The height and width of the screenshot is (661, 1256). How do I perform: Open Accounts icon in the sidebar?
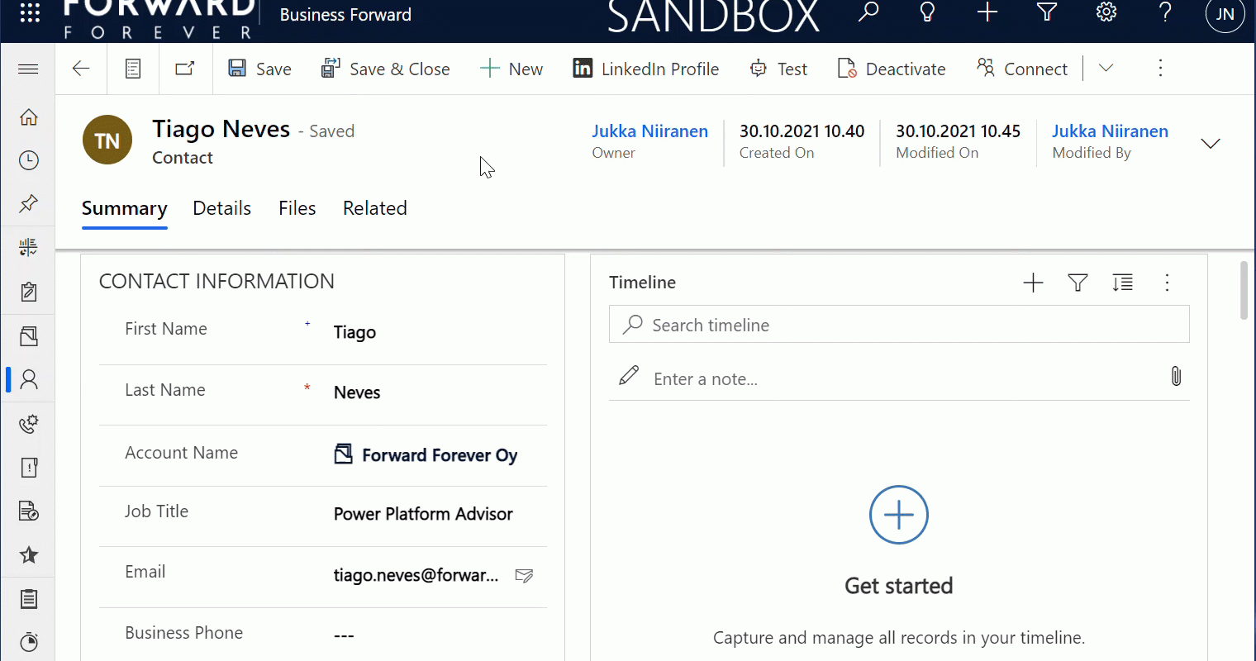(x=29, y=335)
